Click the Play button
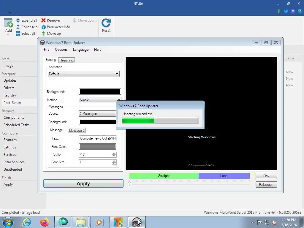The height and width of the screenshot is (228, 304). pos(266,176)
